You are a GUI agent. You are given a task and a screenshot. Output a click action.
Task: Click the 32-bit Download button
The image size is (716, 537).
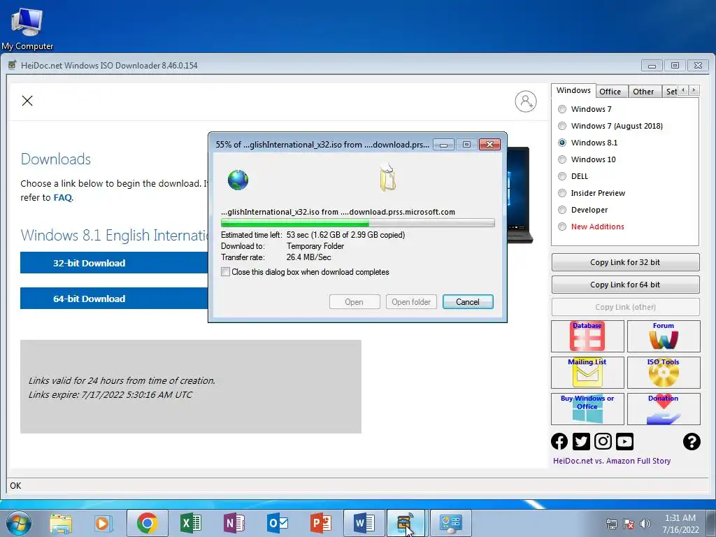[x=114, y=263]
